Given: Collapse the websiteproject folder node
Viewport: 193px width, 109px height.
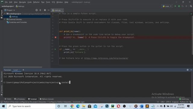Looking at the screenshot, I should [5, 14].
